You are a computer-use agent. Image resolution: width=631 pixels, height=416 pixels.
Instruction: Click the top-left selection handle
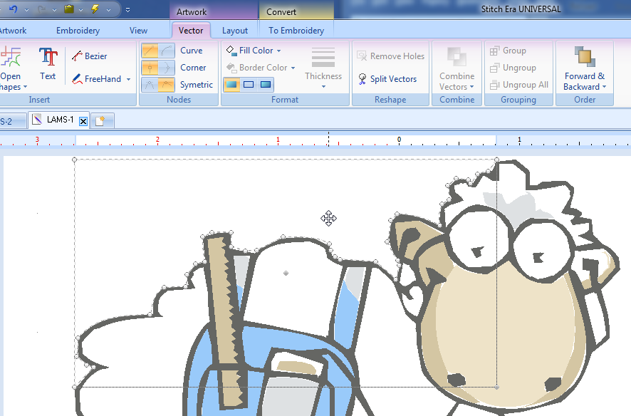(75, 160)
